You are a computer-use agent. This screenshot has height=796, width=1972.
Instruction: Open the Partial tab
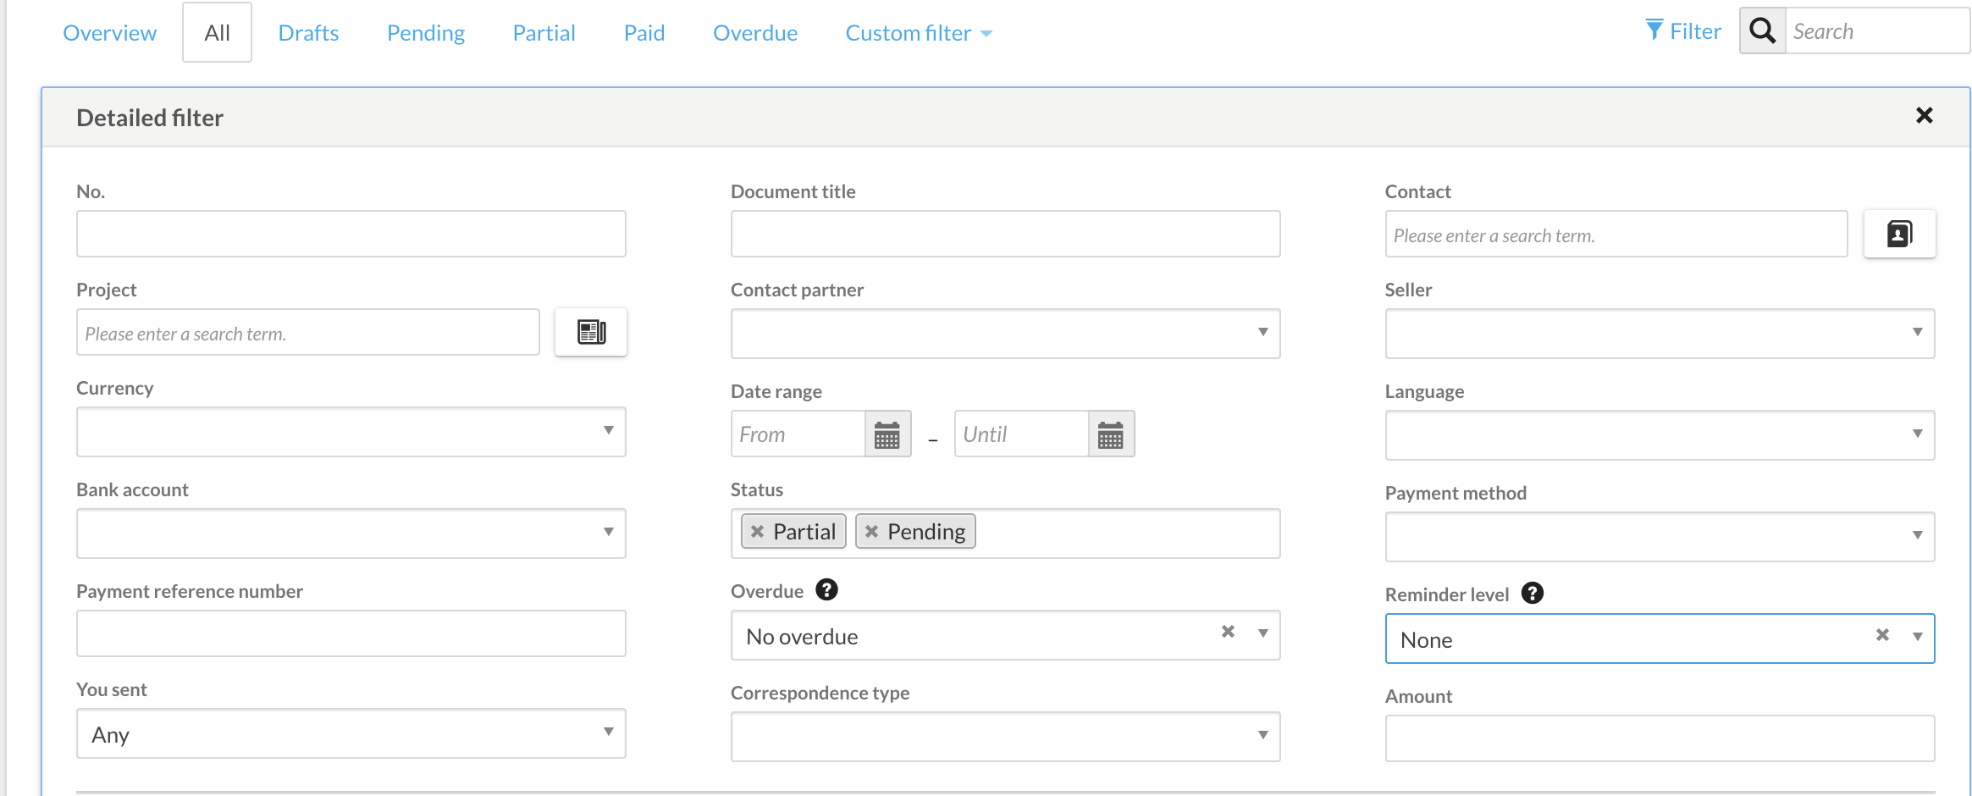544,33
